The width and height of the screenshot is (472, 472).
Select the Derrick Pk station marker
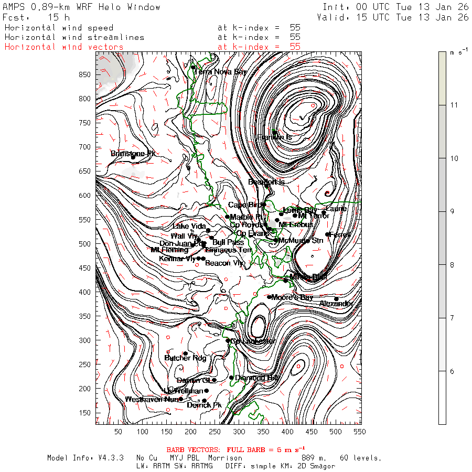(x=205, y=401)
